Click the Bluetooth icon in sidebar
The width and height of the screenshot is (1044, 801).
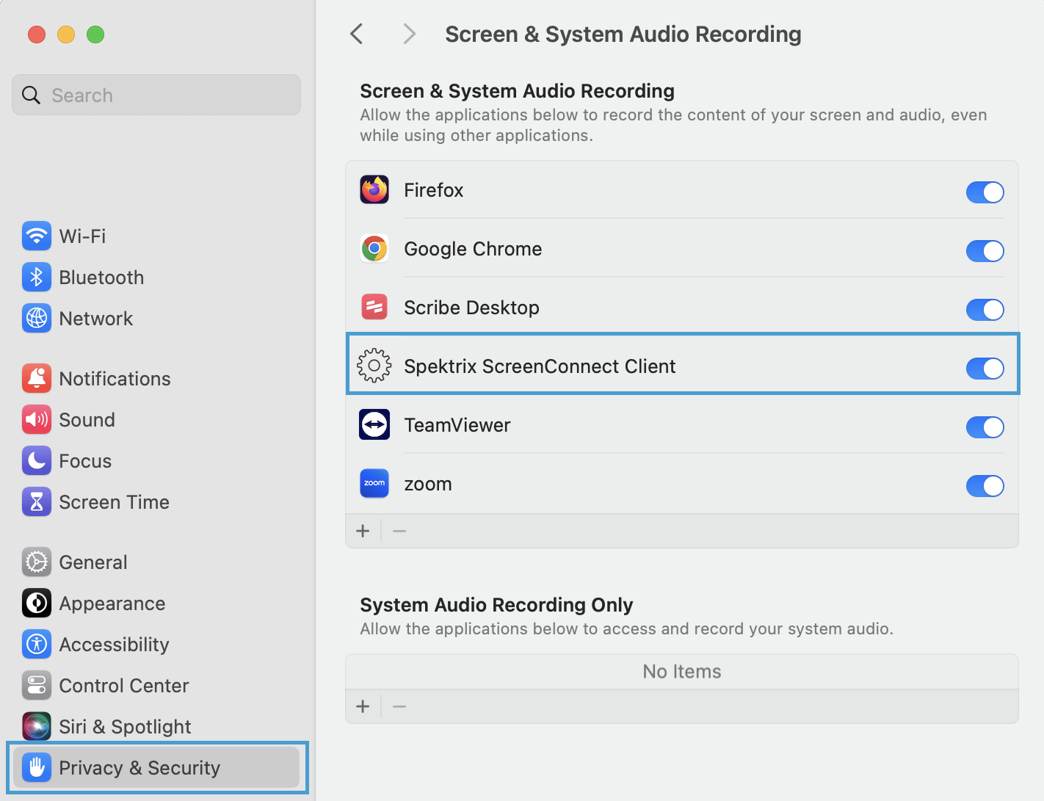(x=37, y=278)
